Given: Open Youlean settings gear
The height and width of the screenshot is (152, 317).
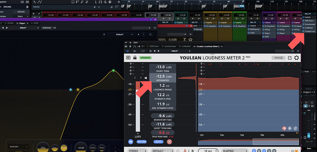Looking at the screenshot, I should [x=296, y=58].
